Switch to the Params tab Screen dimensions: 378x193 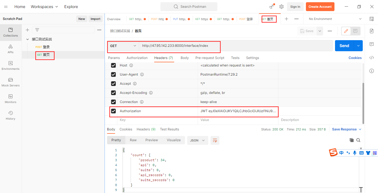114,58
